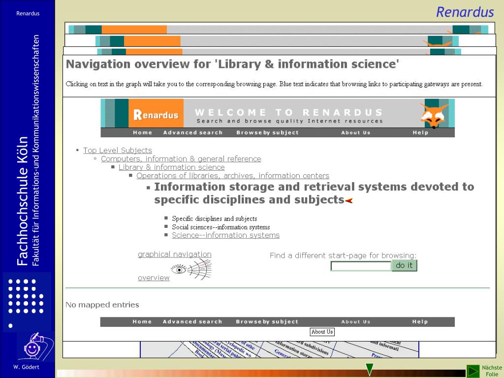Open Home in the bottom navigation bar
504x378 pixels.
142,321
